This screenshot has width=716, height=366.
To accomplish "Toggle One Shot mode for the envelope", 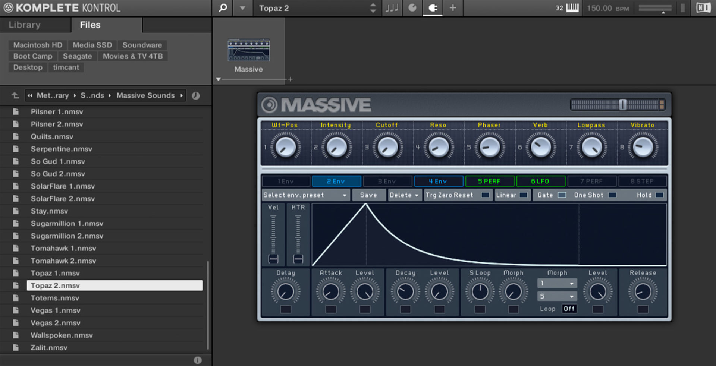I will click(612, 195).
